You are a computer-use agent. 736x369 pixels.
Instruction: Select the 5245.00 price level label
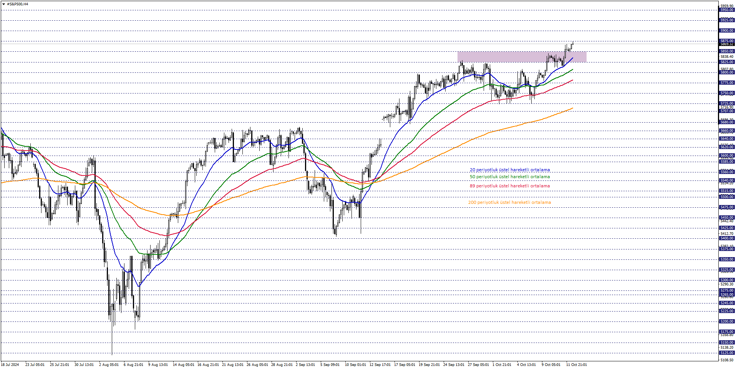pos(726,303)
